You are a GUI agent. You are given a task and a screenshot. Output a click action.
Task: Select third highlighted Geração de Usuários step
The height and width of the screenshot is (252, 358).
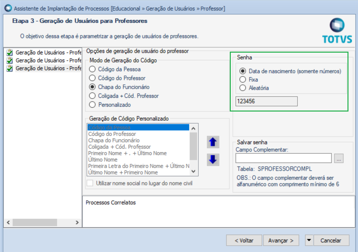48,68
